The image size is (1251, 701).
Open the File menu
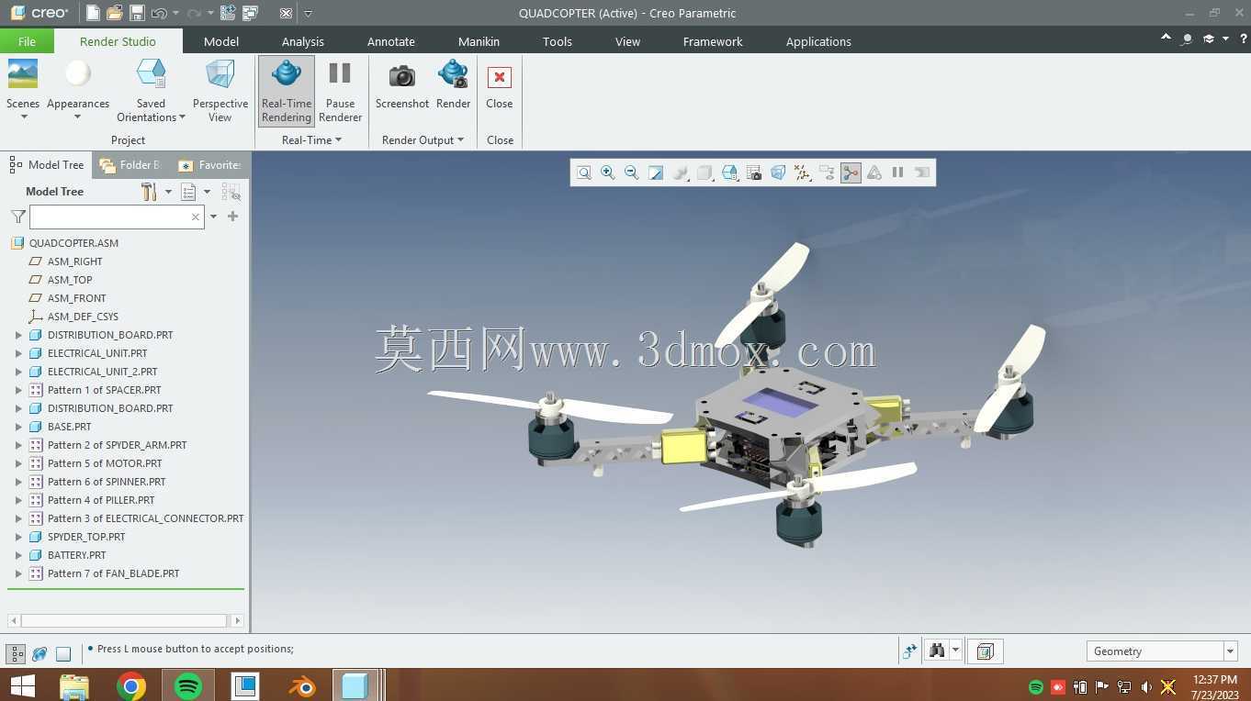click(27, 41)
